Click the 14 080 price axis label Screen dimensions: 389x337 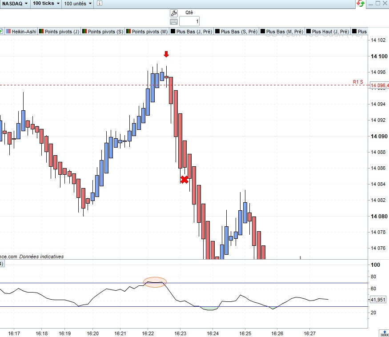click(x=379, y=217)
